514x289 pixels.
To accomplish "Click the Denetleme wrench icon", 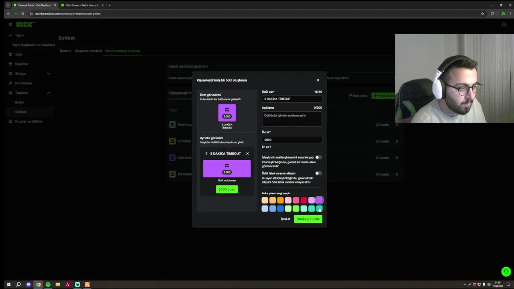I will click(x=10, y=83).
